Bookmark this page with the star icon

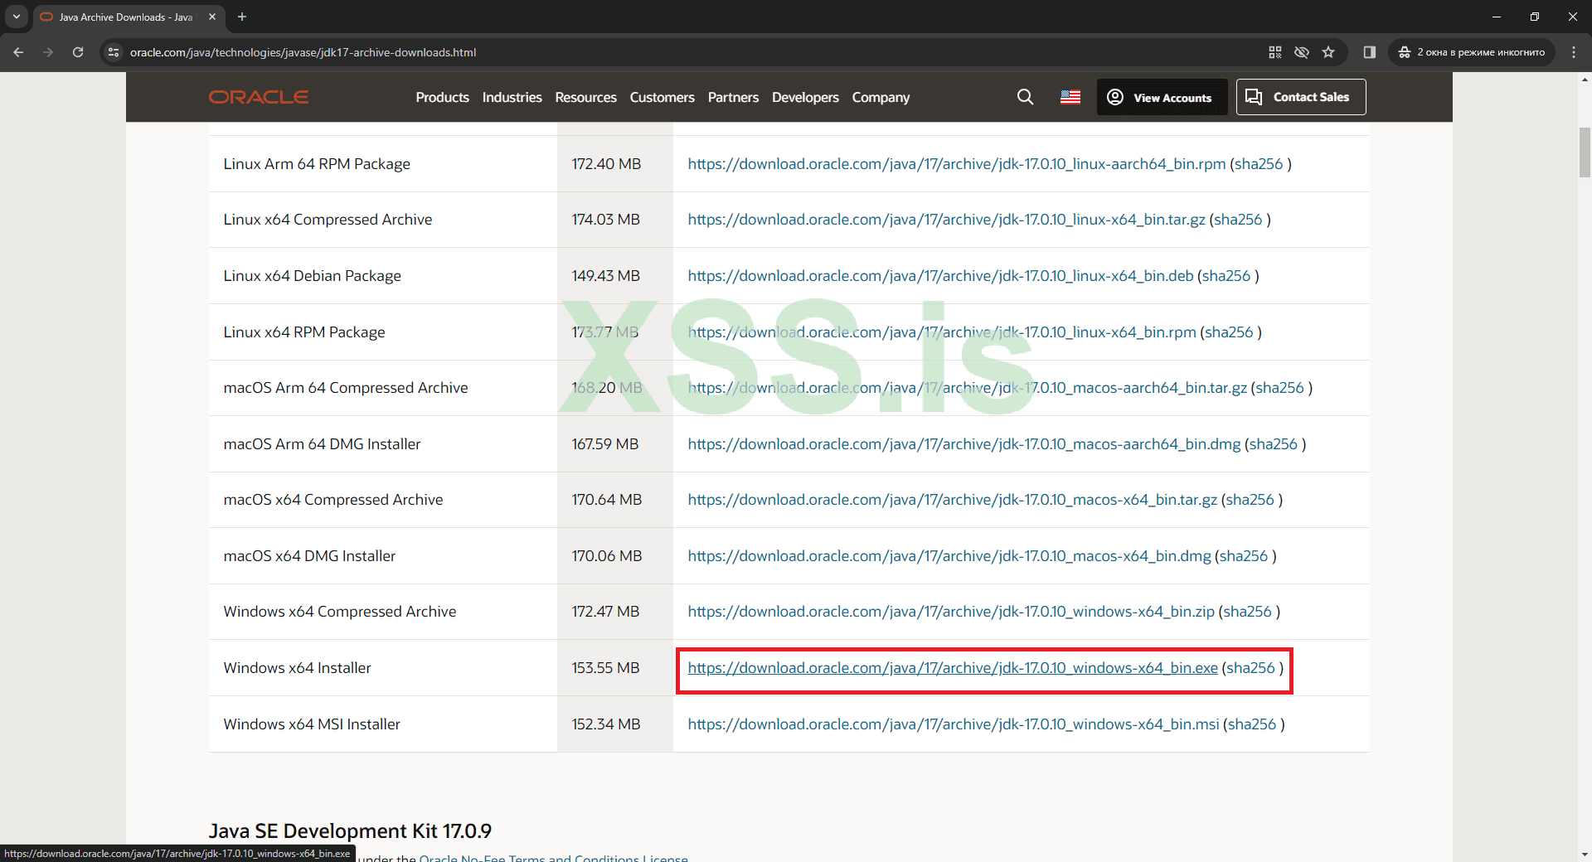[x=1328, y=52]
